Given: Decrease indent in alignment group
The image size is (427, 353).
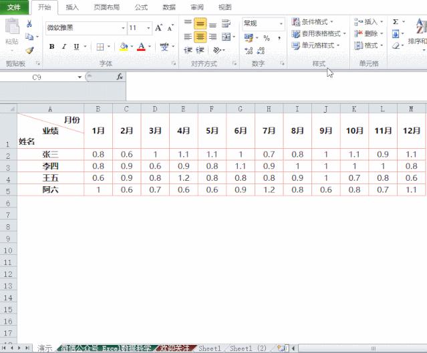Looking at the screenshot, I should 188,50.
